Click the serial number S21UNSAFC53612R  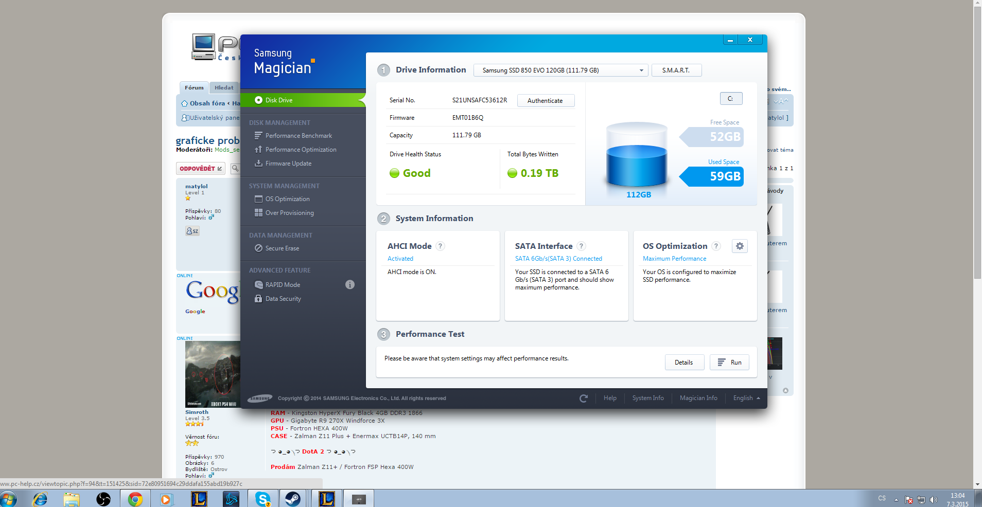pos(480,100)
